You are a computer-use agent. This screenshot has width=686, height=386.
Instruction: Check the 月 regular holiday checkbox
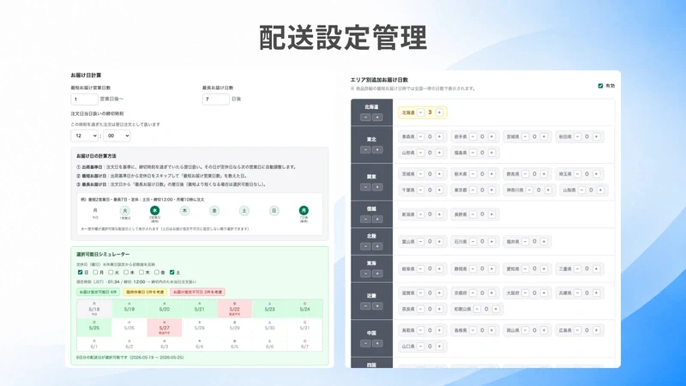pyautogui.click(x=95, y=272)
